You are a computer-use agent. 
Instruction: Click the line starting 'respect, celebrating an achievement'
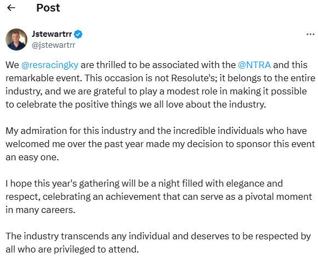158,197
